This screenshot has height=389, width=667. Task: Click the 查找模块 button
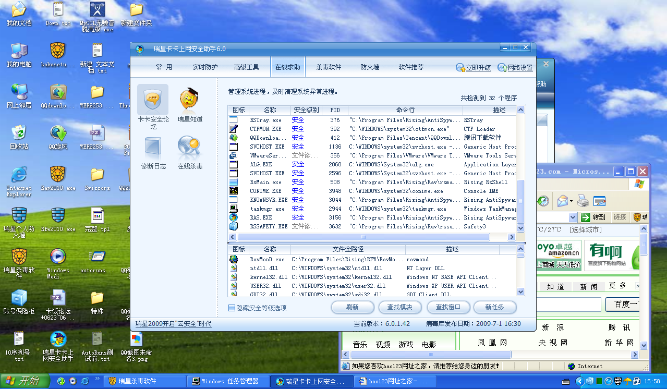[399, 307]
